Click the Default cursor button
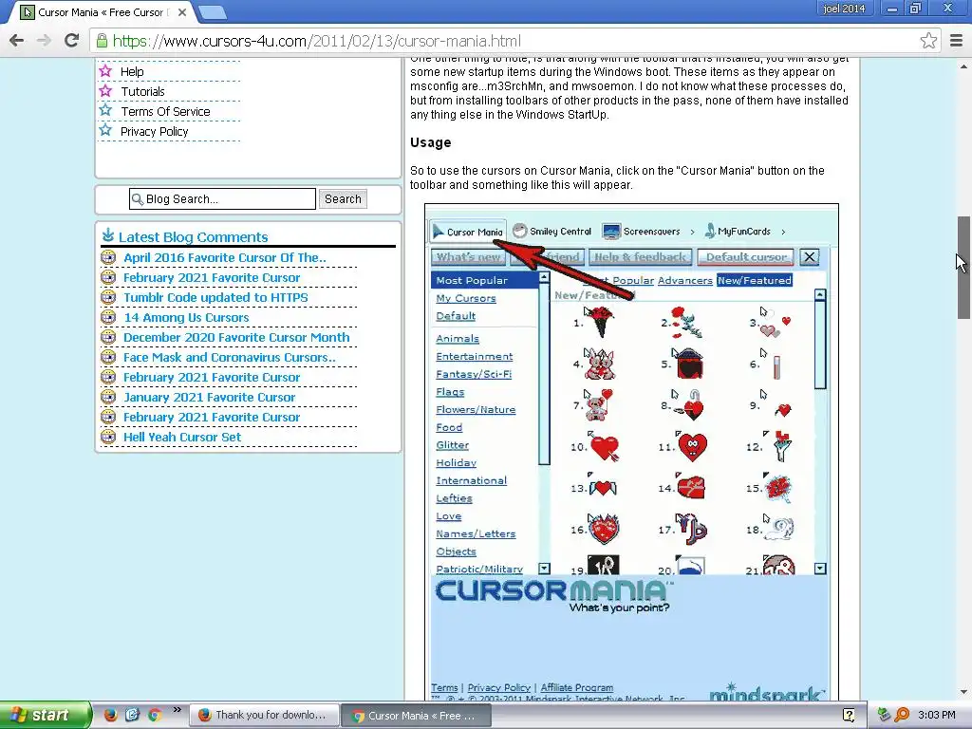The image size is (972, 729). click(746, 256)
